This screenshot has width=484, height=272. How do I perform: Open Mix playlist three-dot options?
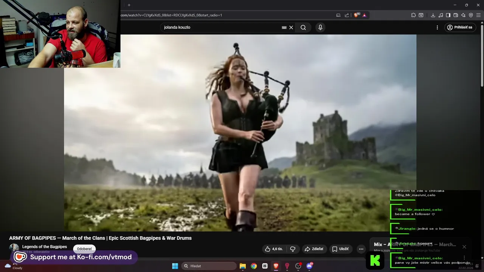pyautogui.click(x=464, y=258)
